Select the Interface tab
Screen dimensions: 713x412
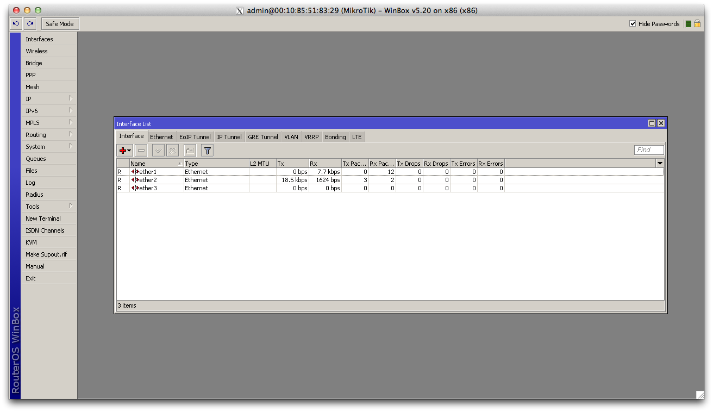(132, 136)
